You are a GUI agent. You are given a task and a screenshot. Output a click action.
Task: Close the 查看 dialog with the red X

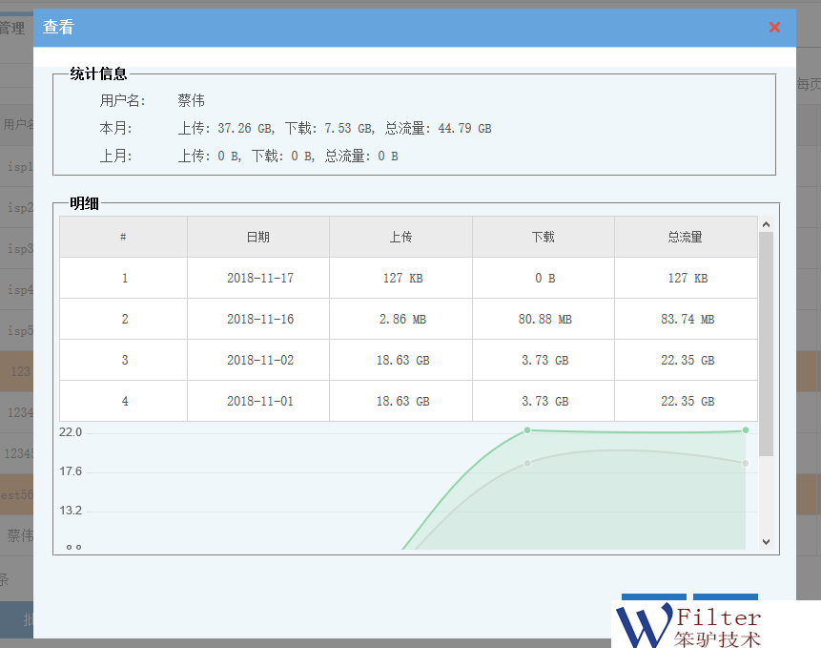774,28
